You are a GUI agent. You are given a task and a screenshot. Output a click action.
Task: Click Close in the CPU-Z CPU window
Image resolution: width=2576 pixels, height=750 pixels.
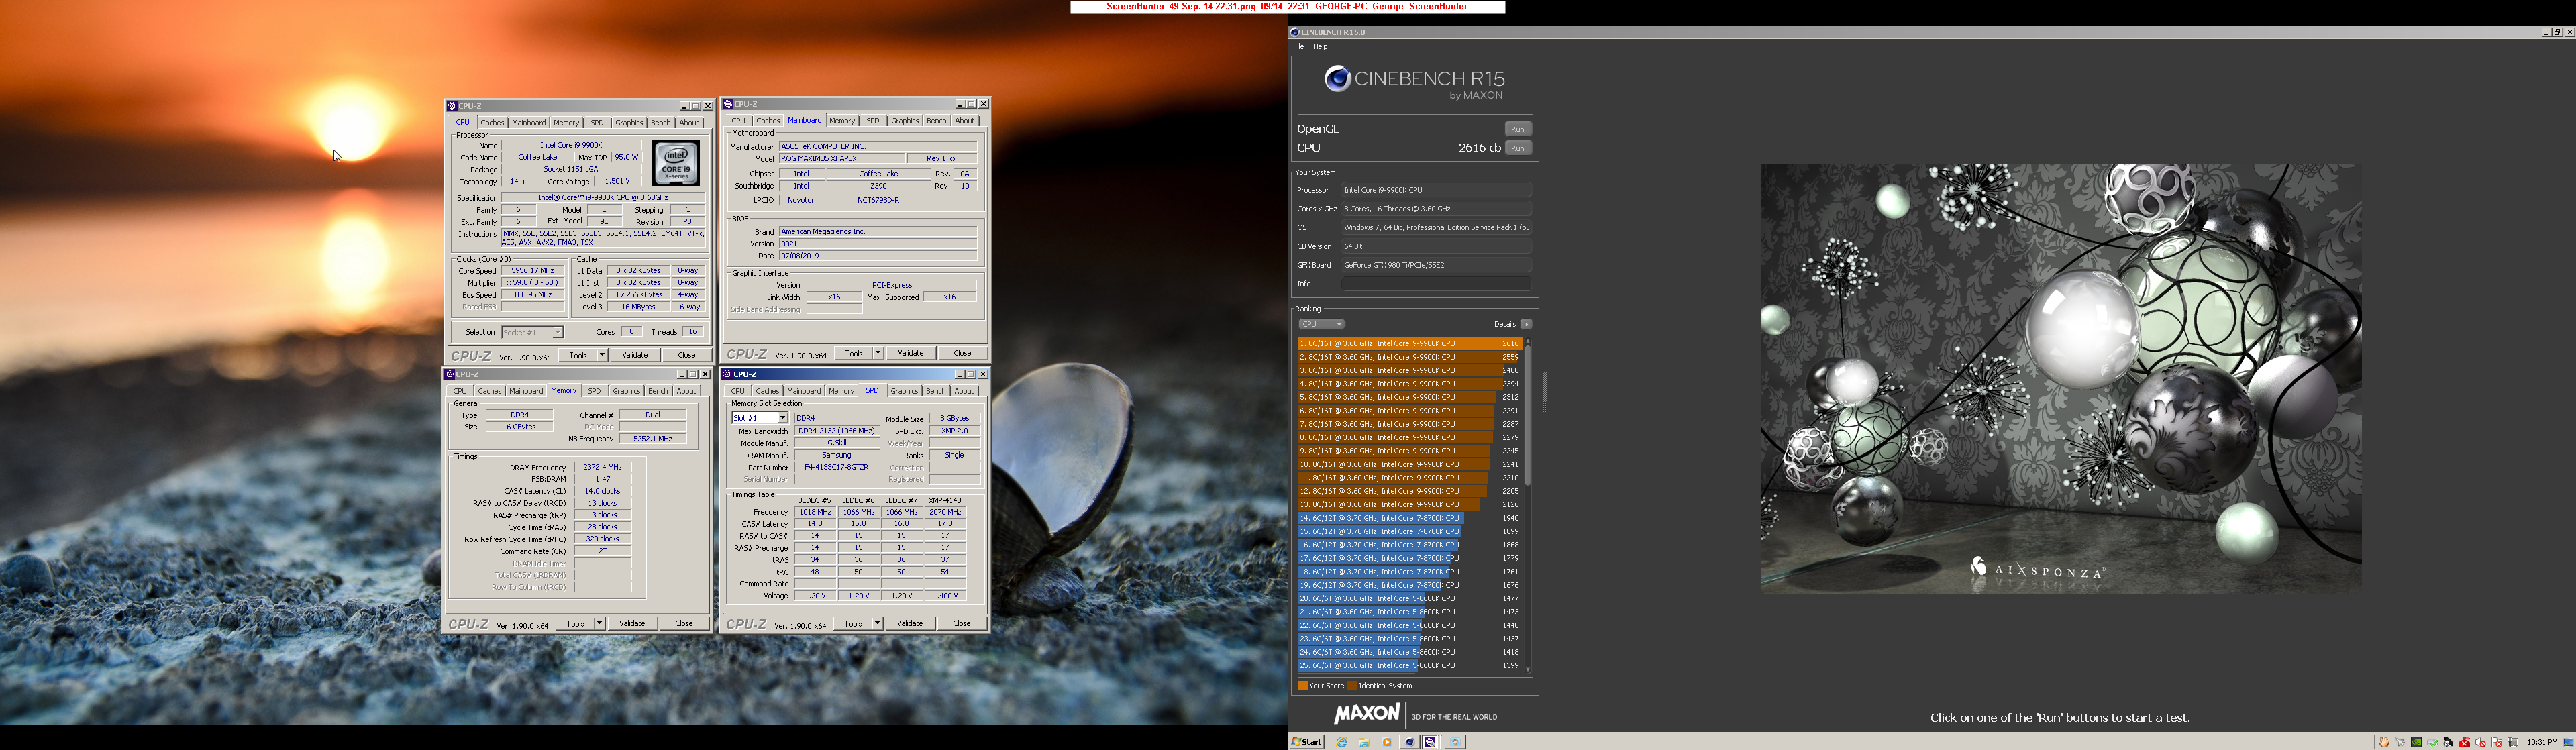click(x=686, y=355)
